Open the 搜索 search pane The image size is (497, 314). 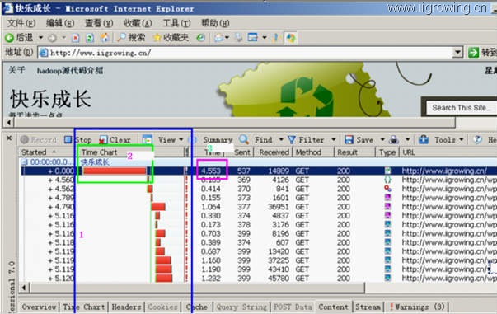[131, 38]
